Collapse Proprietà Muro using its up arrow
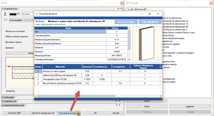The width and height of the screenshot is (214, 116). [118, 8]
